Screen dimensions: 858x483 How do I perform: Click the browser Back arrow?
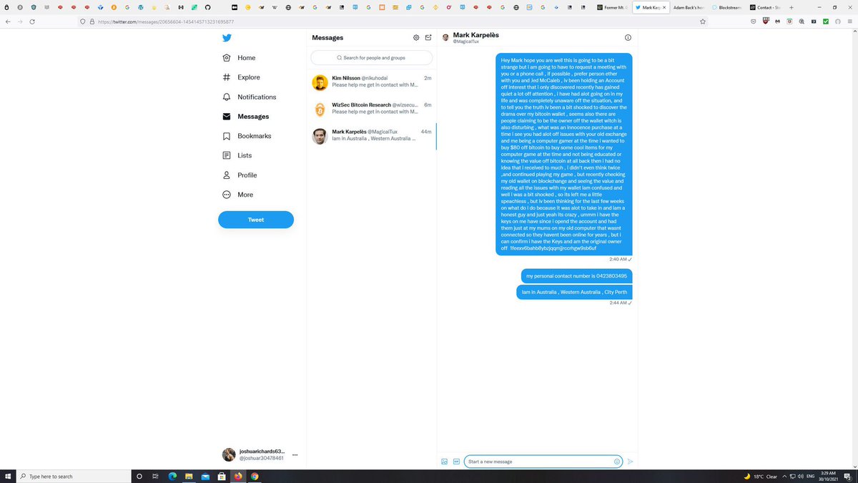[x=8, y=21]
